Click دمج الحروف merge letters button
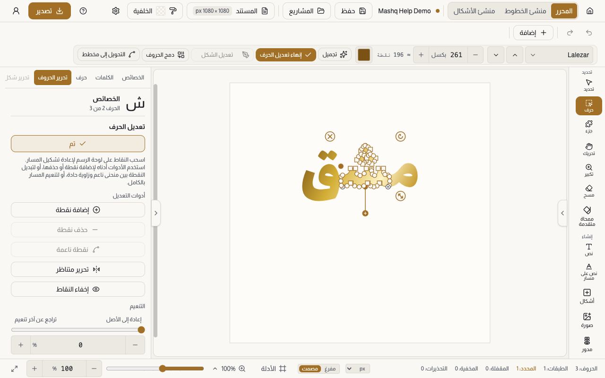The height and width of the screenshot is (378, 605). pyautogui.click(x=165, y=55)
